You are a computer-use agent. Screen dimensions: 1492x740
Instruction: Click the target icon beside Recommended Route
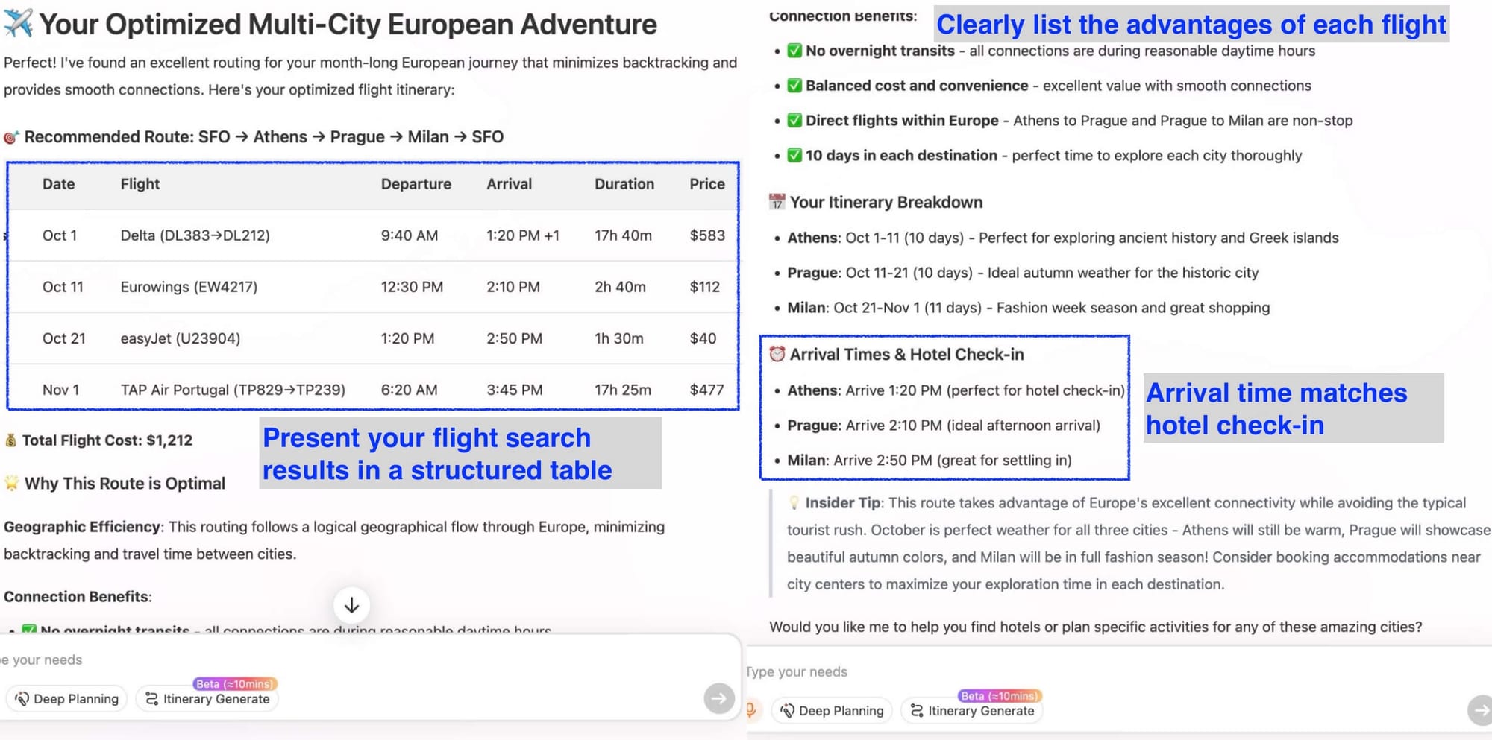(x=10, y=137)
